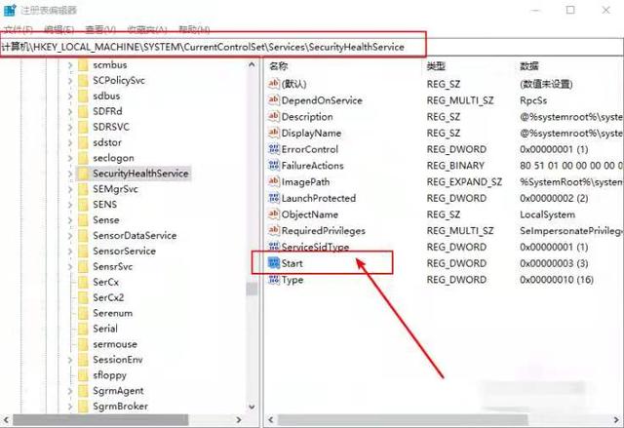Select the sfloppy tree item
The height and width of the screenshot is (428, 624).
tap(109, 375)
